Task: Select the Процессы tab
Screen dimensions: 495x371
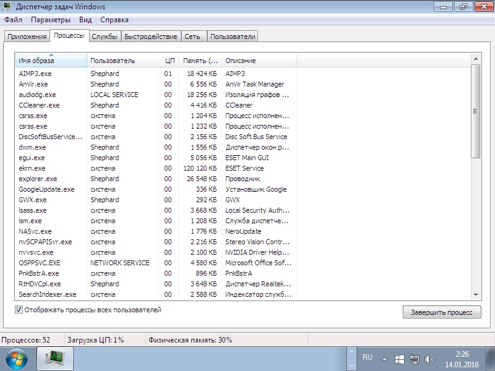Action: pyautogui.click(x=69, y=36)
